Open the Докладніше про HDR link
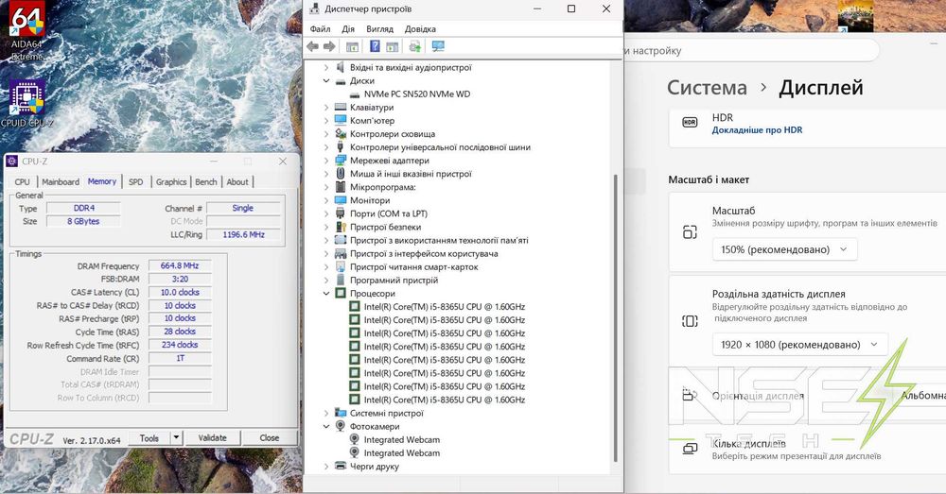Viewport: 946px width, 494px height. coord(757,130)
